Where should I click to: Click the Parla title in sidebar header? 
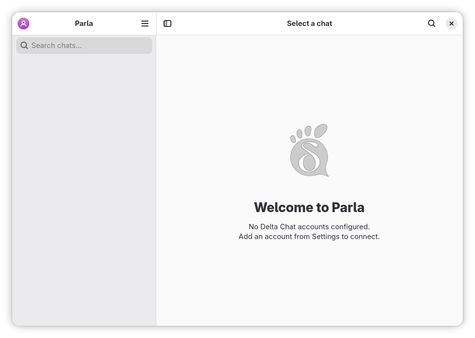coord(84,24)
